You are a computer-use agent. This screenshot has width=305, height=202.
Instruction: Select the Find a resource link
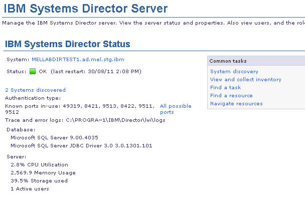(231, 96)
